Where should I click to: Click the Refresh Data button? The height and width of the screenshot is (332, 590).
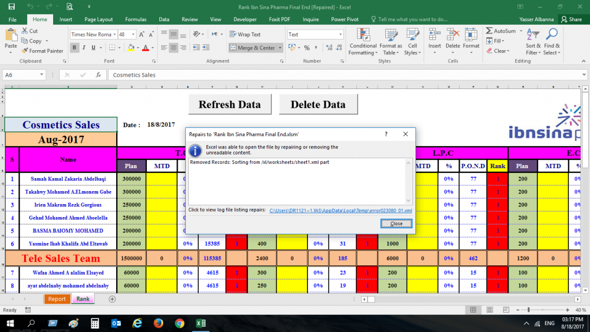click(x=230, y=104)
